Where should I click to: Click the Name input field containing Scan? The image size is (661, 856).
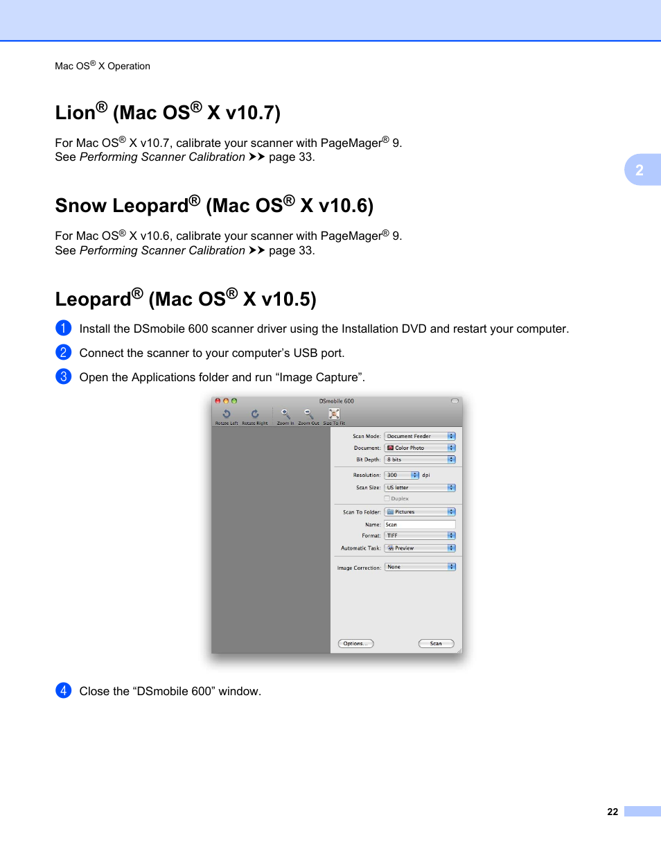click(420, 525)
